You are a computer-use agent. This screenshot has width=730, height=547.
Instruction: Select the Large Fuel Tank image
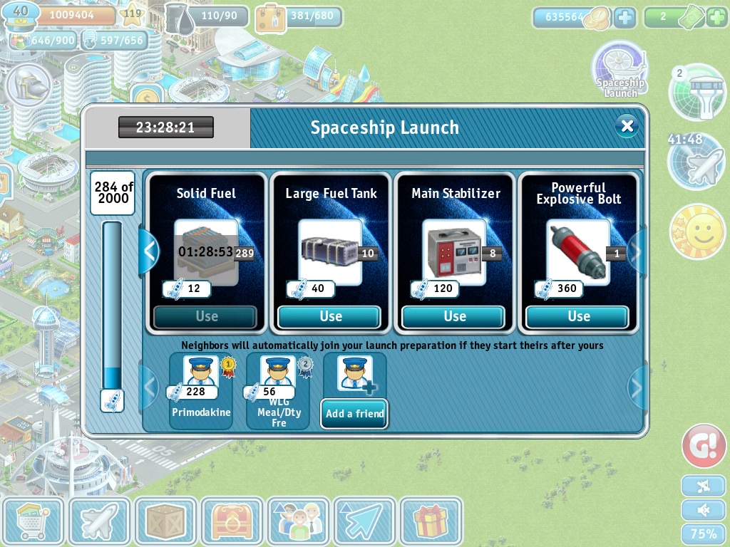click(x=330, y=253)
